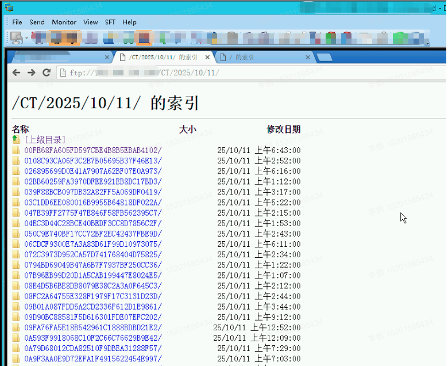Click the connect computer toolbar icon
448x366 pixels.
pyautogui.click(x=16, y=38)
